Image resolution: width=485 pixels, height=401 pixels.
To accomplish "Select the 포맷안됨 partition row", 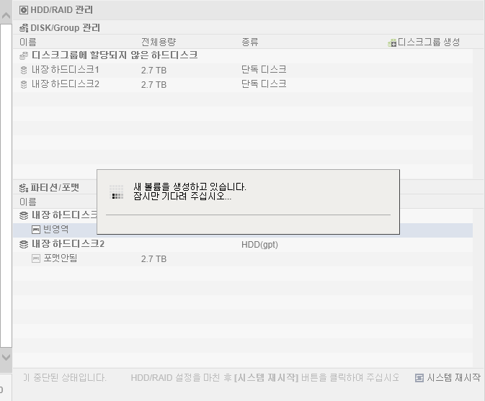I will point(243,259).
